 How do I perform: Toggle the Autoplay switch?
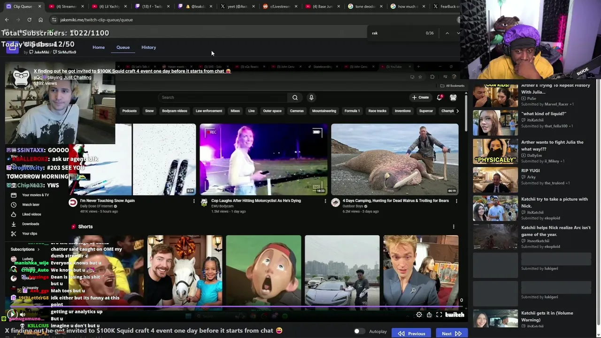[x=359, y=331]
